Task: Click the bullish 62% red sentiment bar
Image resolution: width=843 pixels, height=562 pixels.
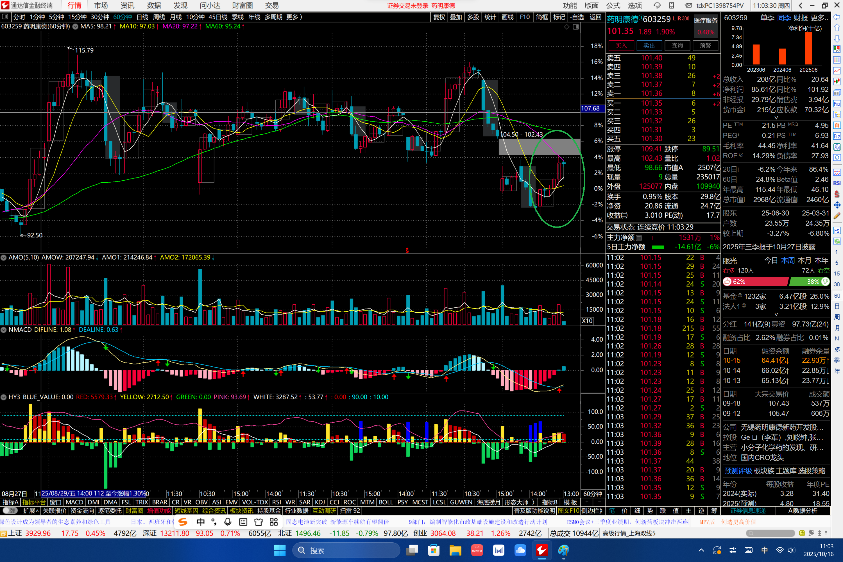Action: (756, 282)
